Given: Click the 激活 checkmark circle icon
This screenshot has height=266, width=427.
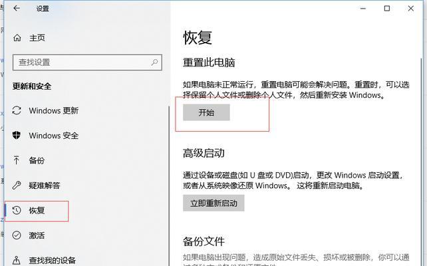Looking at the screenshot, I should click(x=17, y=235).
